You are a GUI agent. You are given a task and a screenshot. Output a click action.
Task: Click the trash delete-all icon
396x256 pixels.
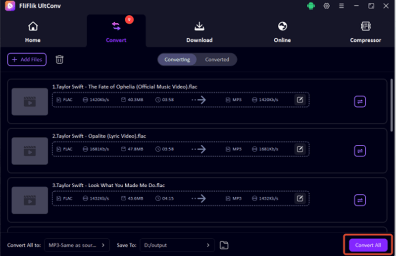(x=59, y=59)
